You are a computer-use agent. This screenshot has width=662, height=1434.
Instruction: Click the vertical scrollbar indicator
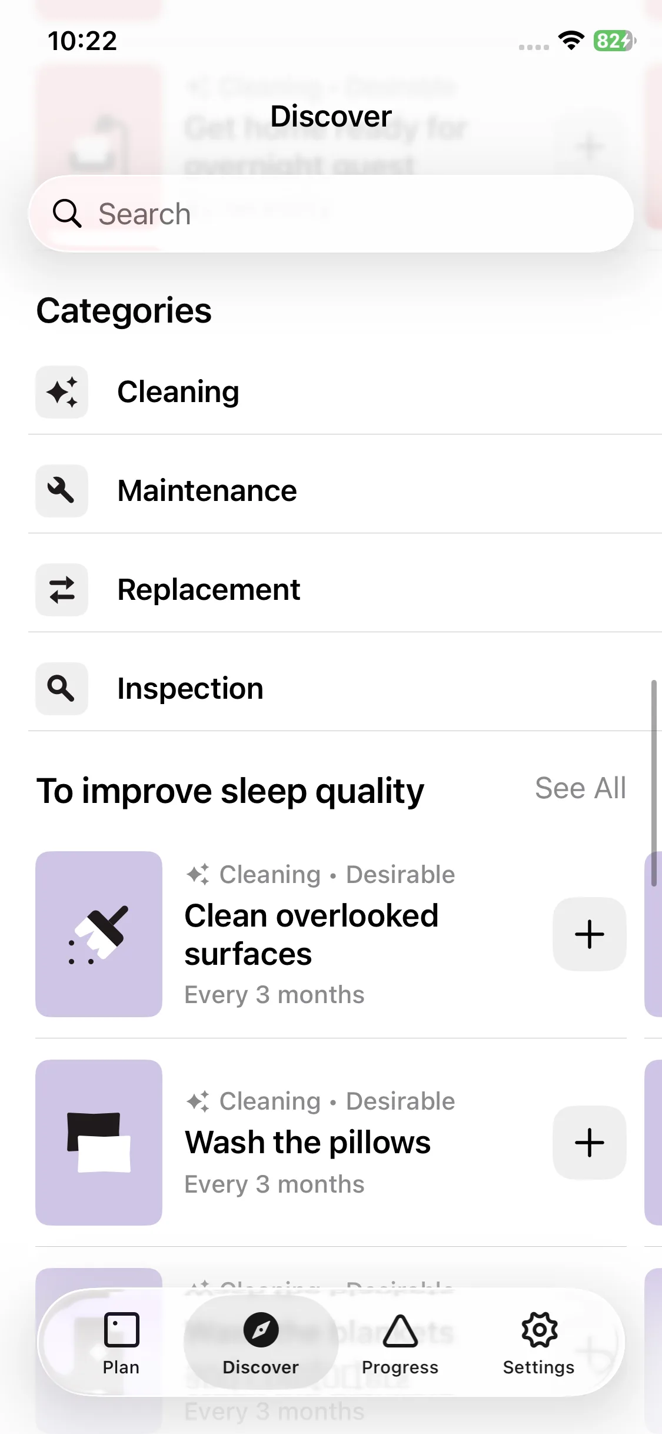(x=654, y=783)
